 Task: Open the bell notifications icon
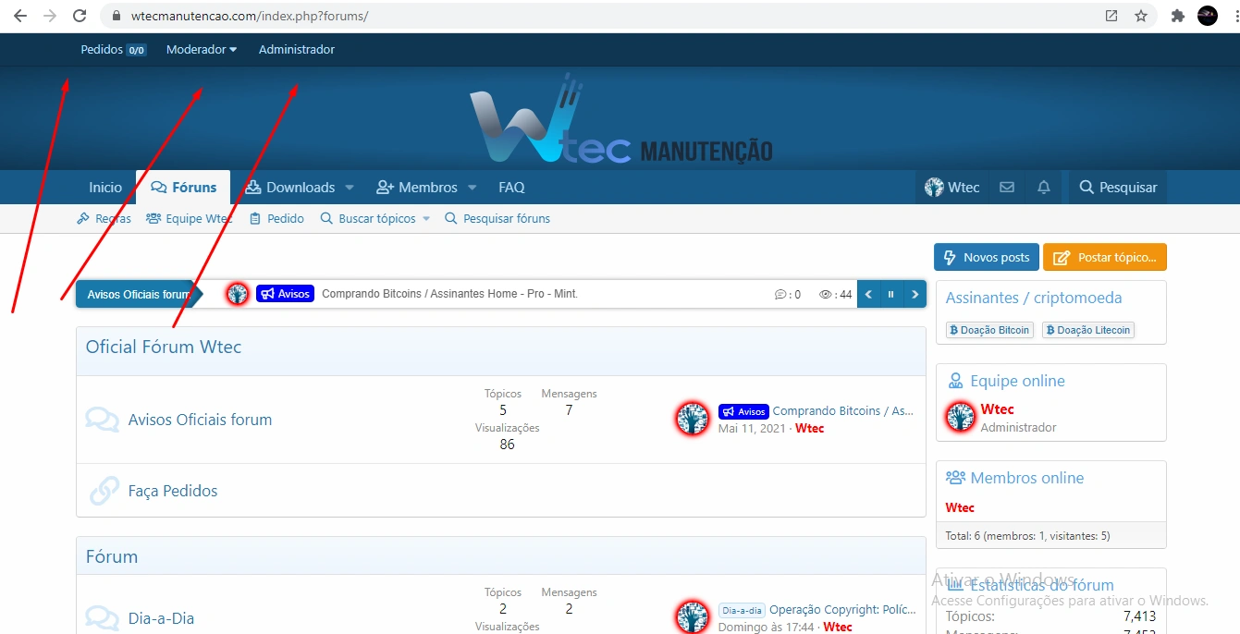[x=1044, y=188]
